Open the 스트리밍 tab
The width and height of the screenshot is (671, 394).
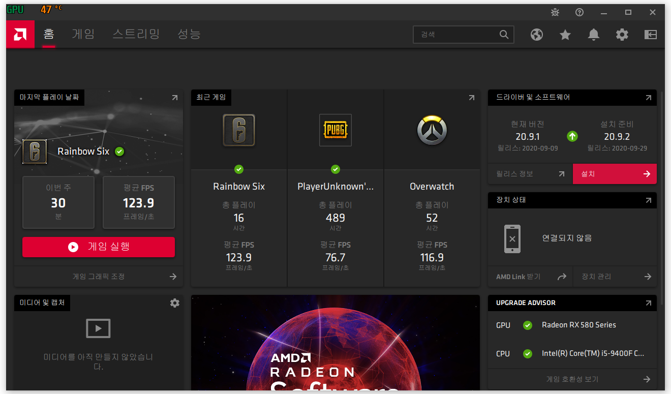(x=136, y=35)
